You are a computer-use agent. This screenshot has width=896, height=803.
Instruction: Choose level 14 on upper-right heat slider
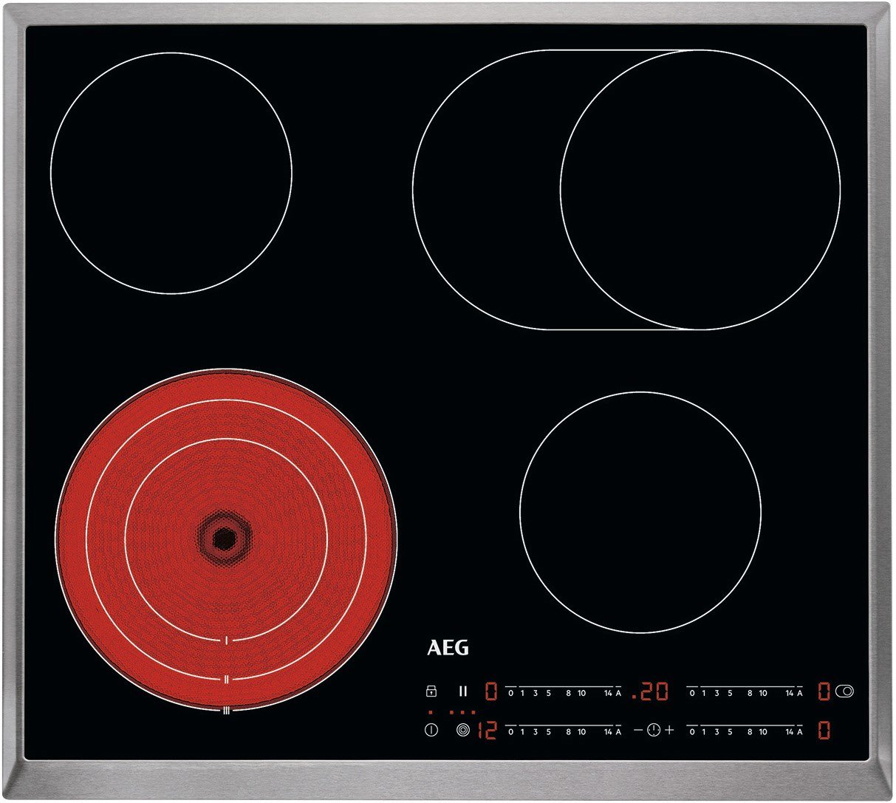click(789, 693)
